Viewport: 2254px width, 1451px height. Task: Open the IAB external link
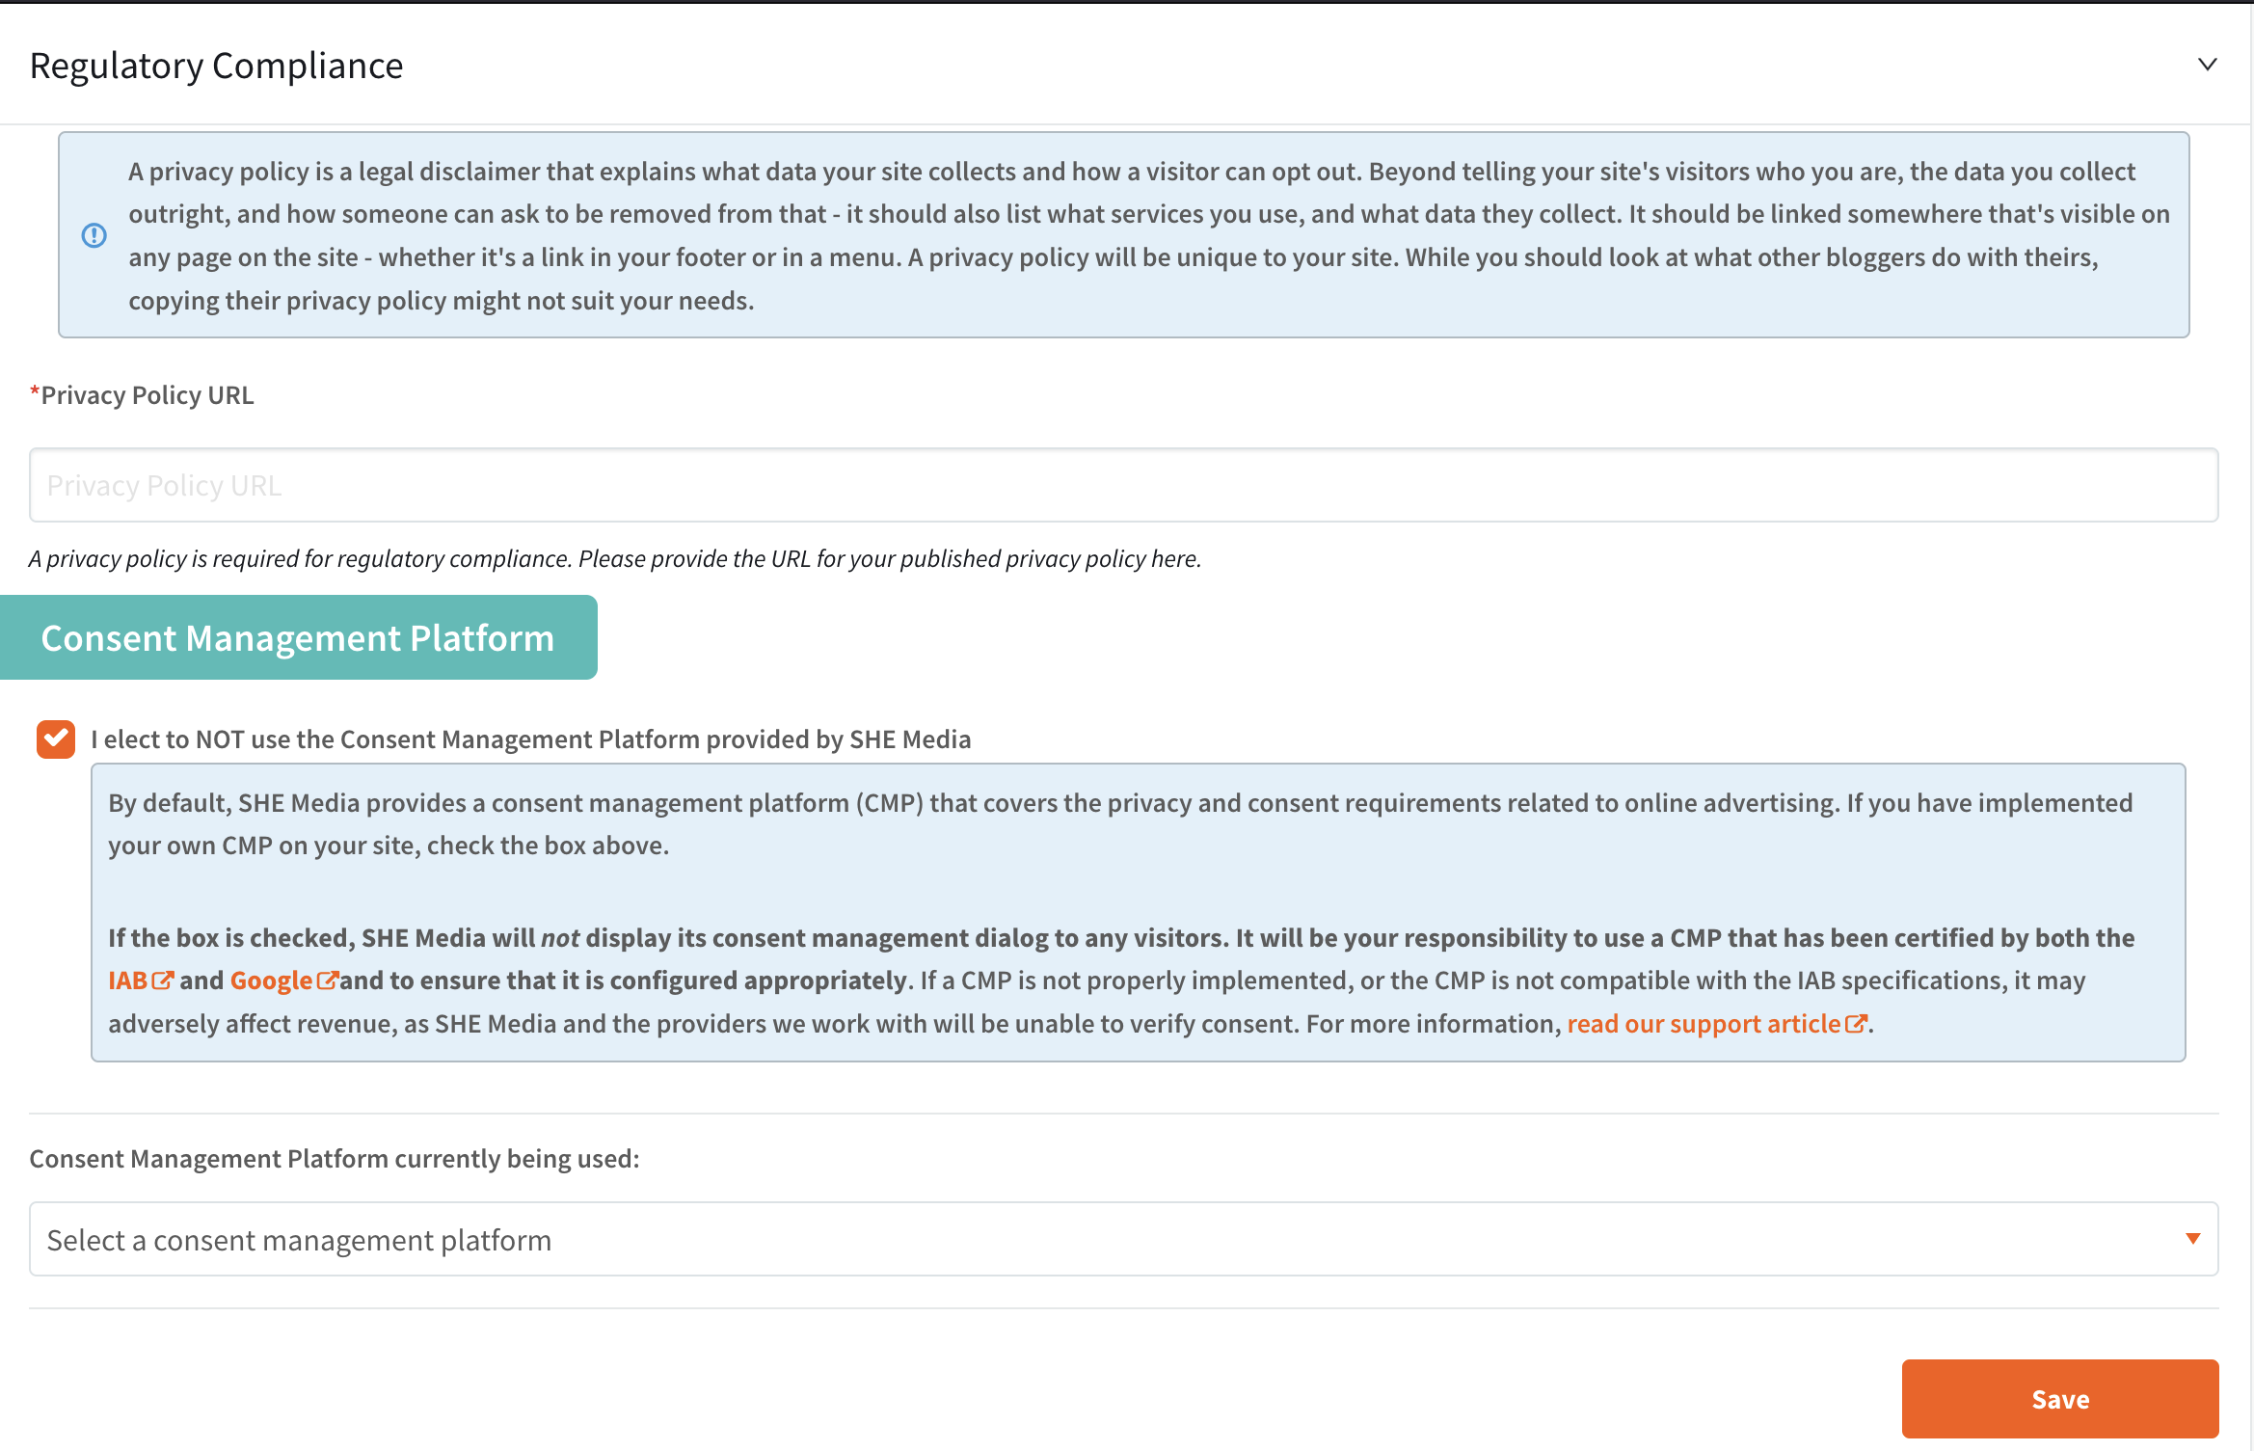point(141,981)
